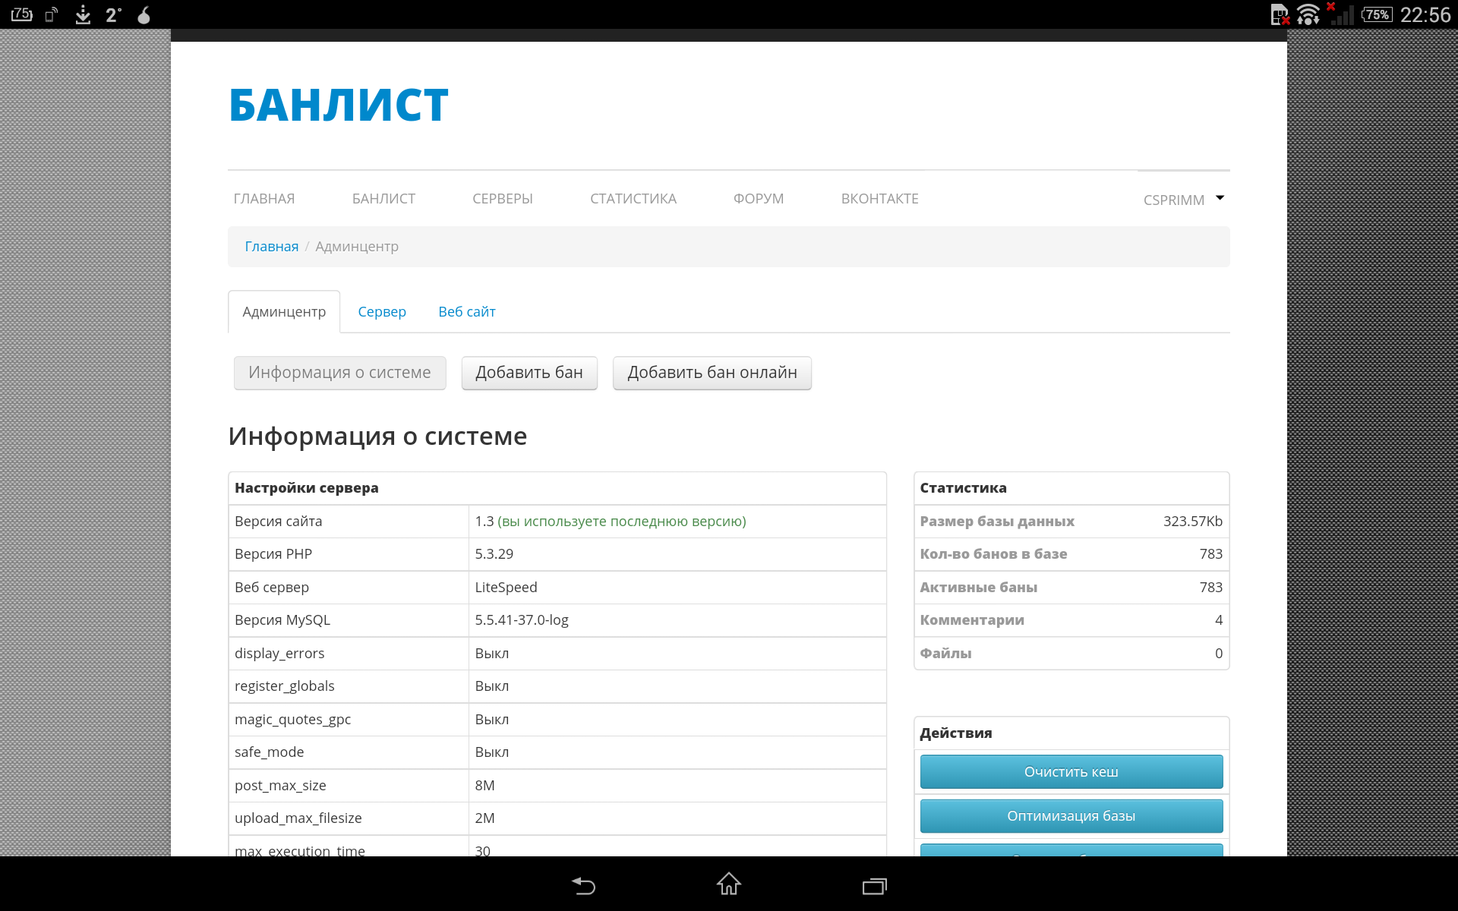The image size is (1458, 911).
Task: Click the Оптимизация базы button
Action: click(1071, 816)
